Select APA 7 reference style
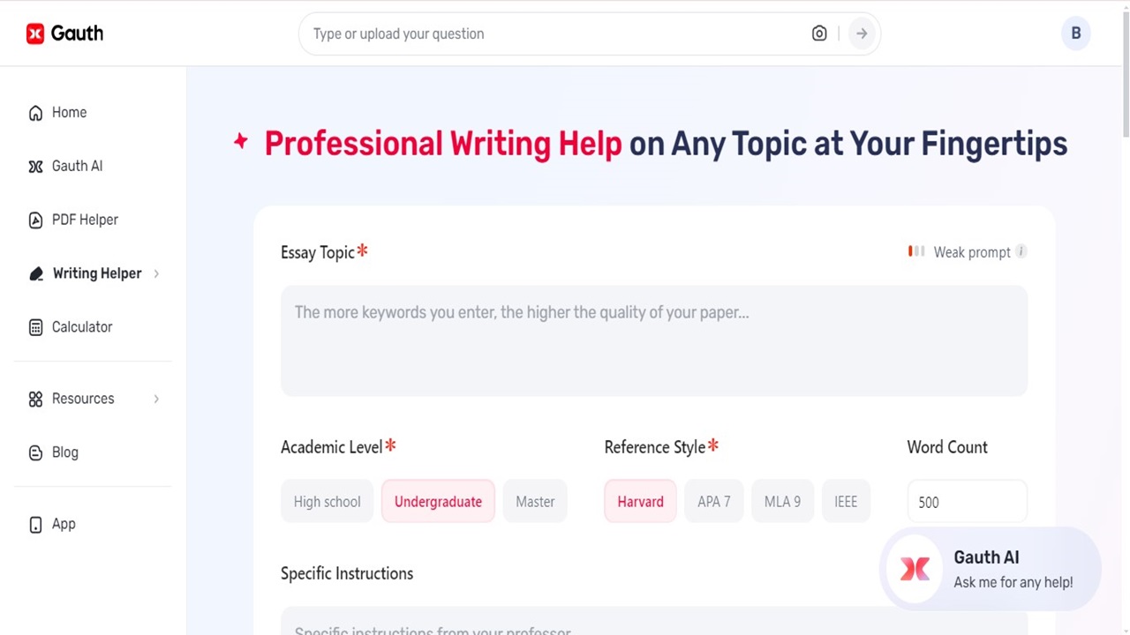 click(713, 501)
